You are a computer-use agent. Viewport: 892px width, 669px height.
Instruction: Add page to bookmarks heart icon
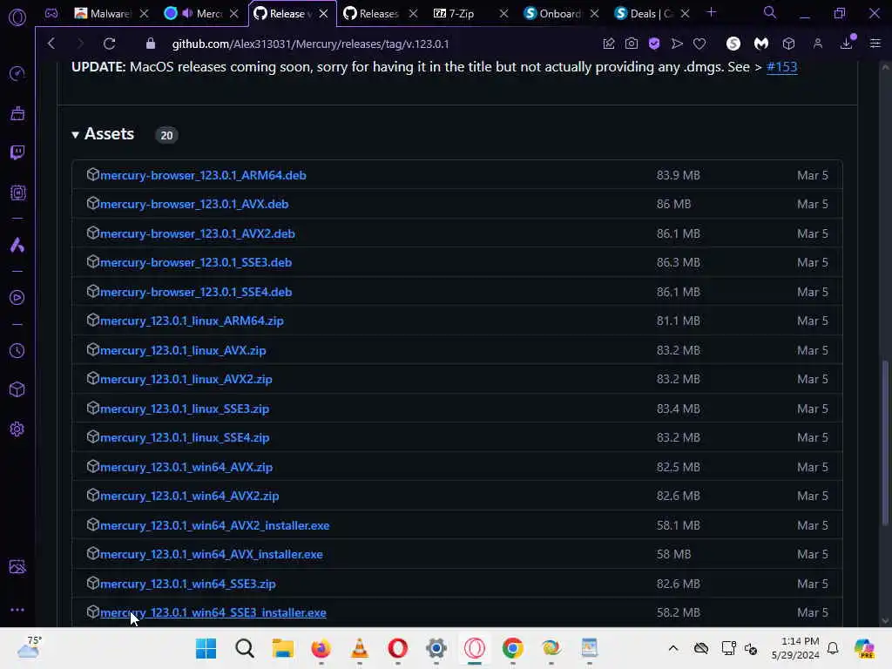click(x=699, y=44)
